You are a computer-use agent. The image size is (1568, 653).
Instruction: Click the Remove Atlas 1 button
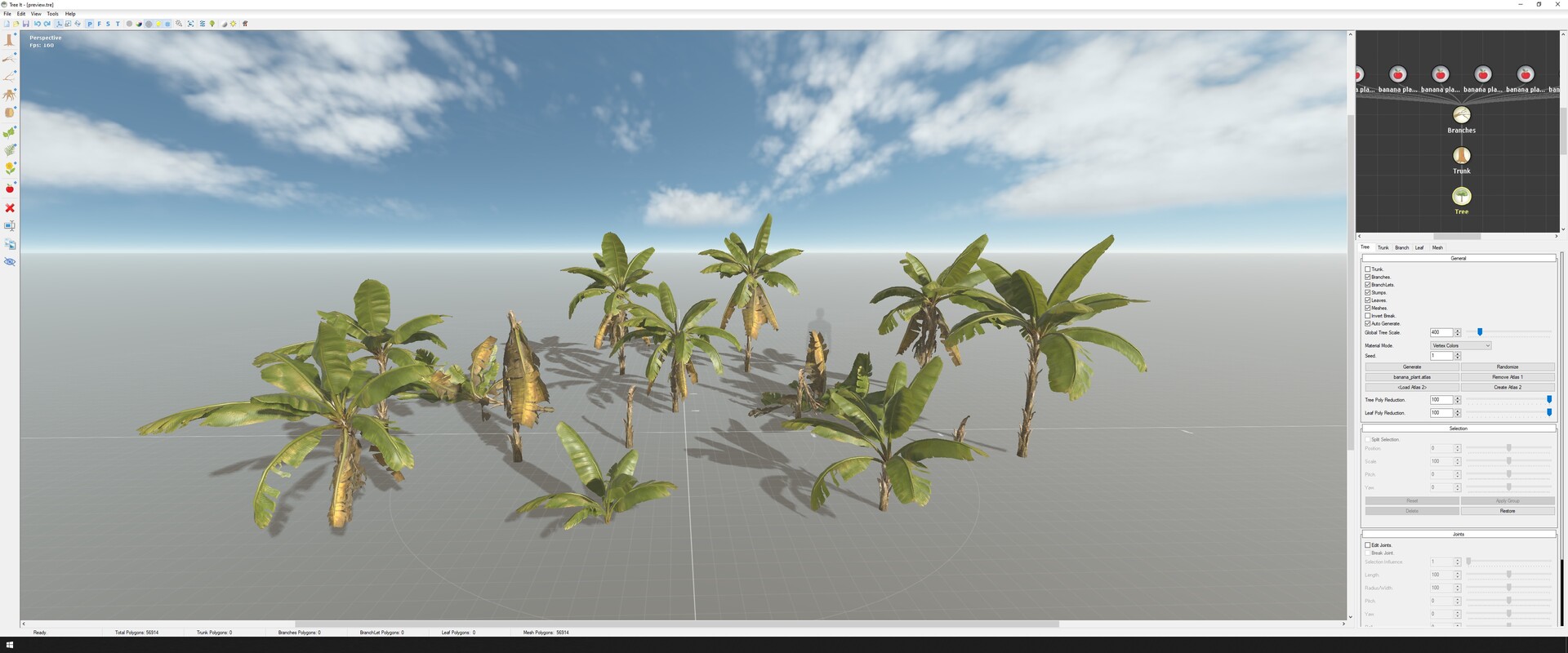[1508, 377]
